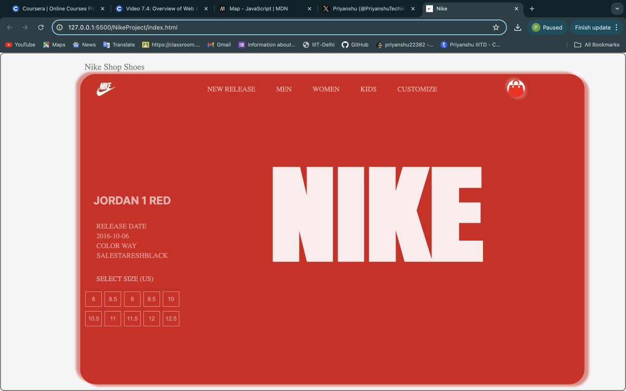Select shoe size 9
The image size is (626, 391).
(133, 299)
